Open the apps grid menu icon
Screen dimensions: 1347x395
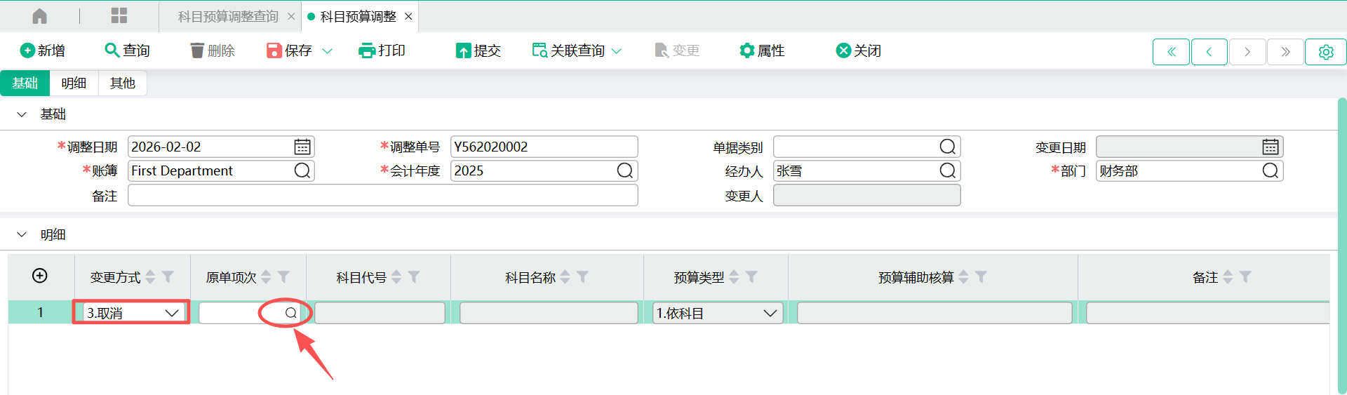tap(119, 16)
